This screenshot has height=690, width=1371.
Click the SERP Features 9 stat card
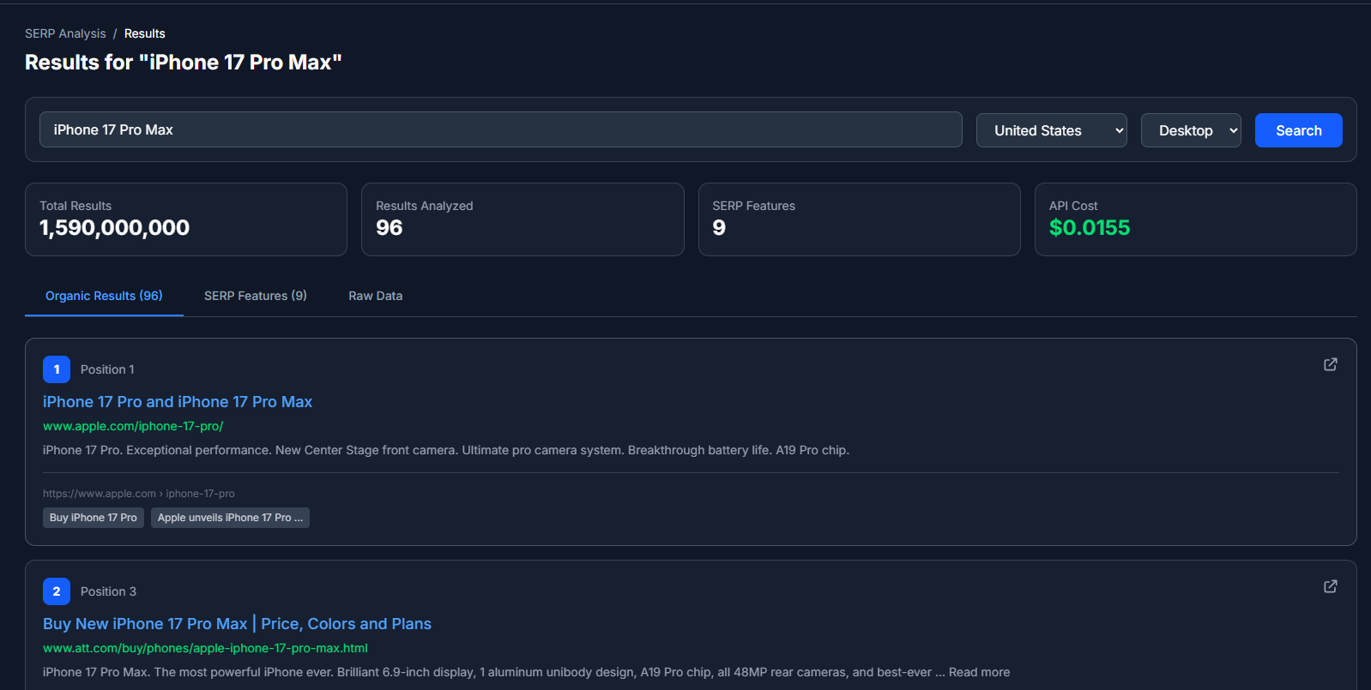coord(860,219)
